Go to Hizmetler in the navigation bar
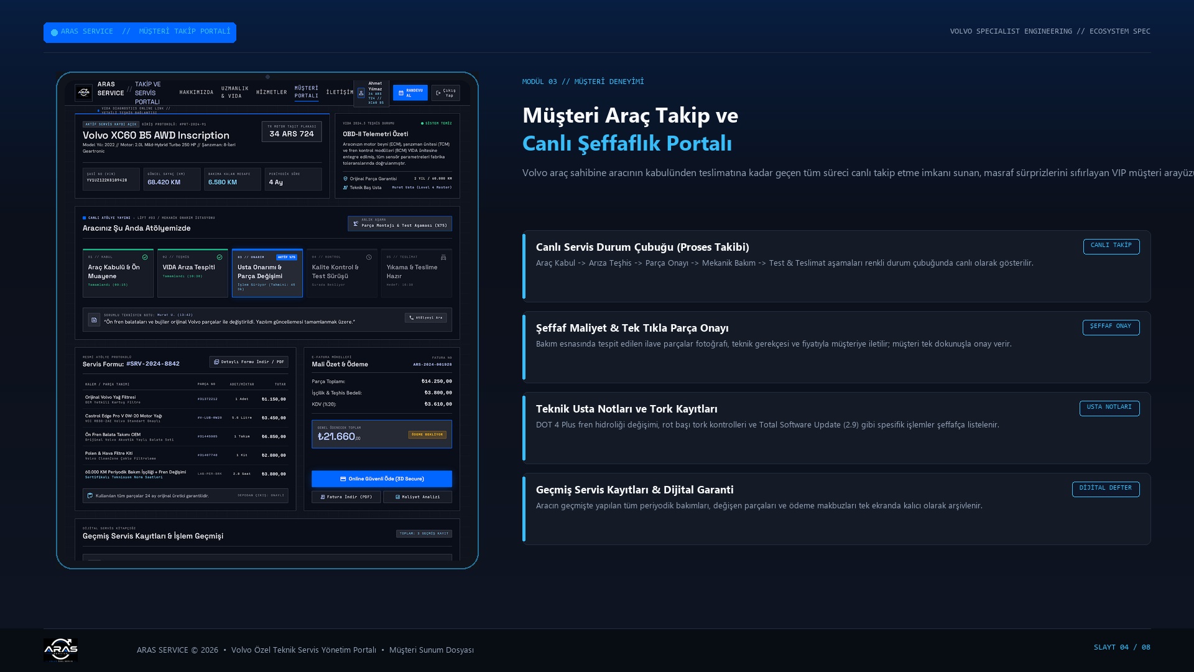This screenshot has height=672, width=1194. click(x=272, y=93)
